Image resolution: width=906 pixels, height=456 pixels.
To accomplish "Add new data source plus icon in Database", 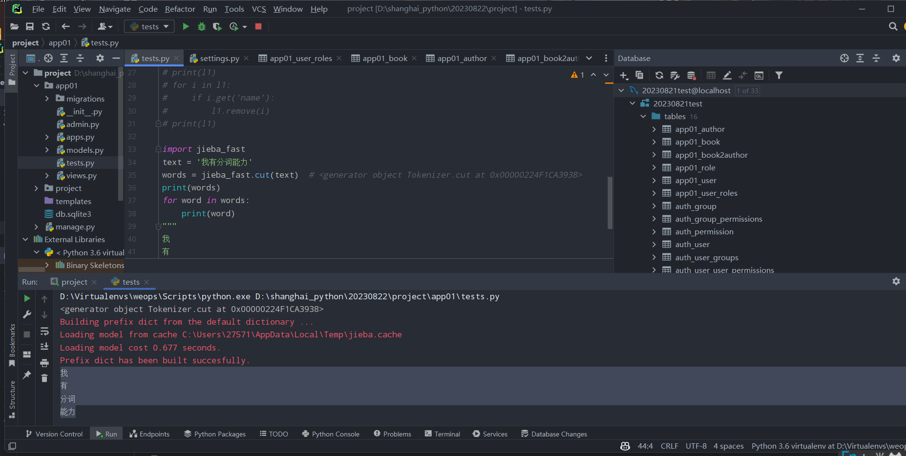I will coord(624,75).
